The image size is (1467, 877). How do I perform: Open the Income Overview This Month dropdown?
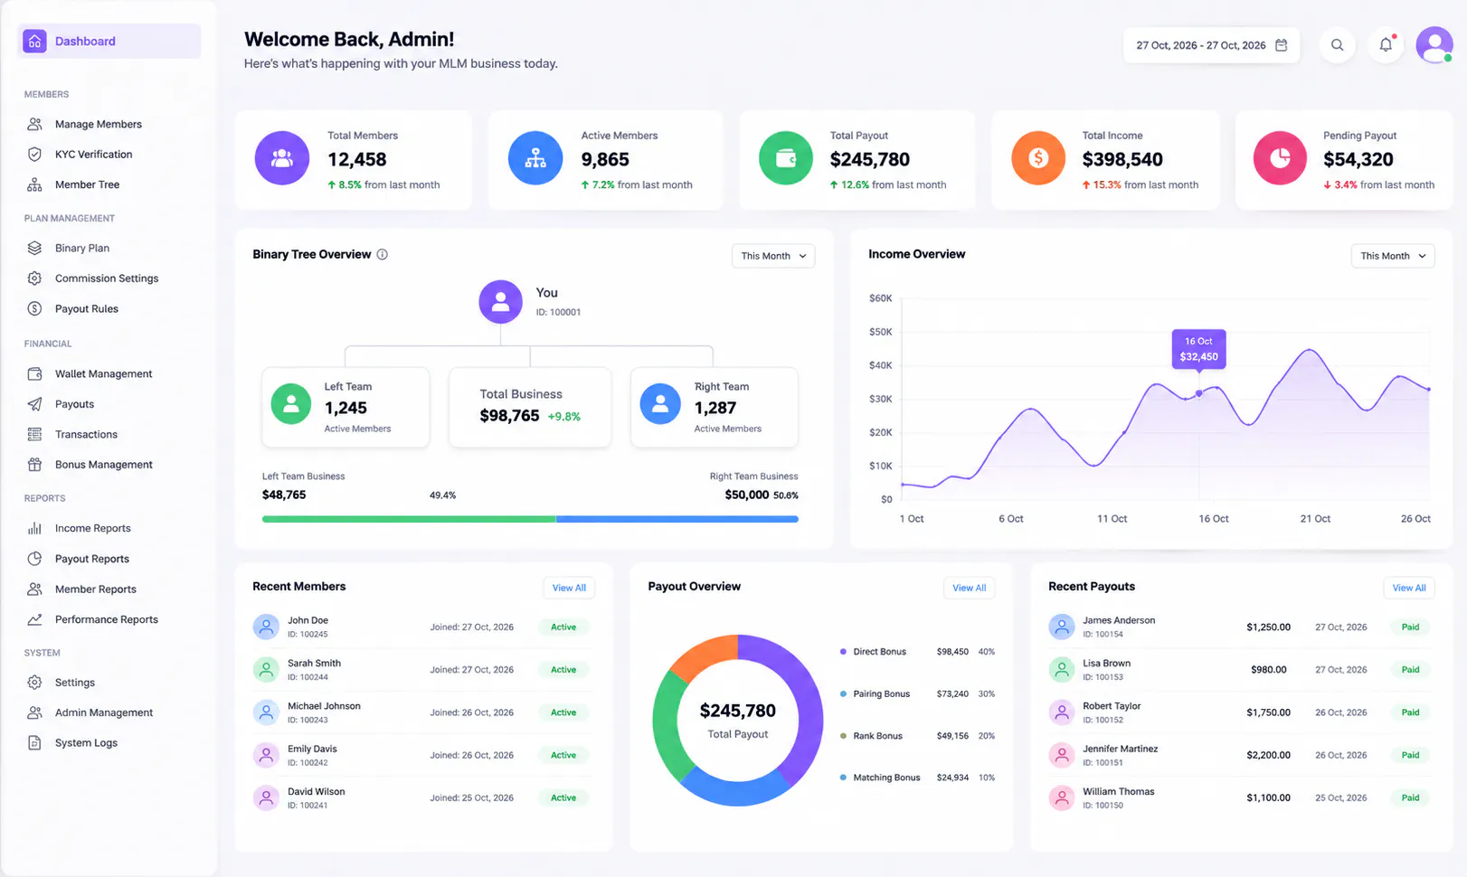1393,256
